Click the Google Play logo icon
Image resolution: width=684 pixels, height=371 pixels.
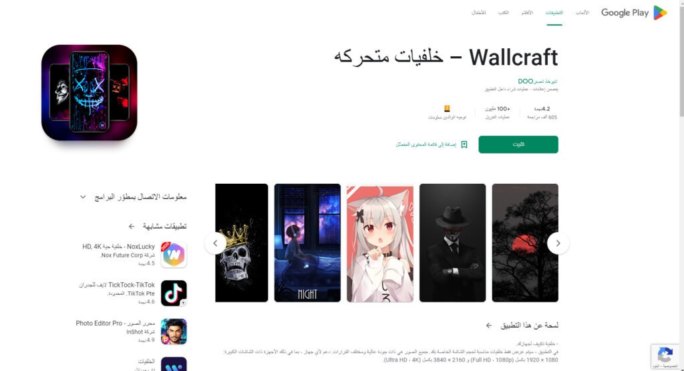click(659, 13)
